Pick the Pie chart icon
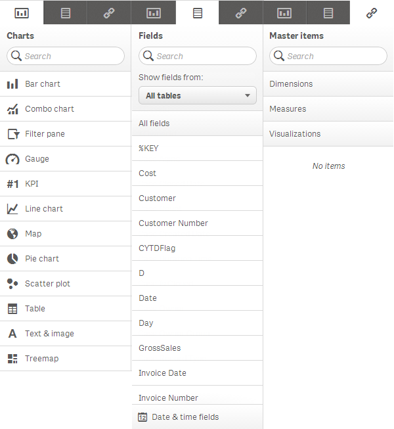Image resolution: width=394 pixels, height=429 pixels. coord(12,259)
